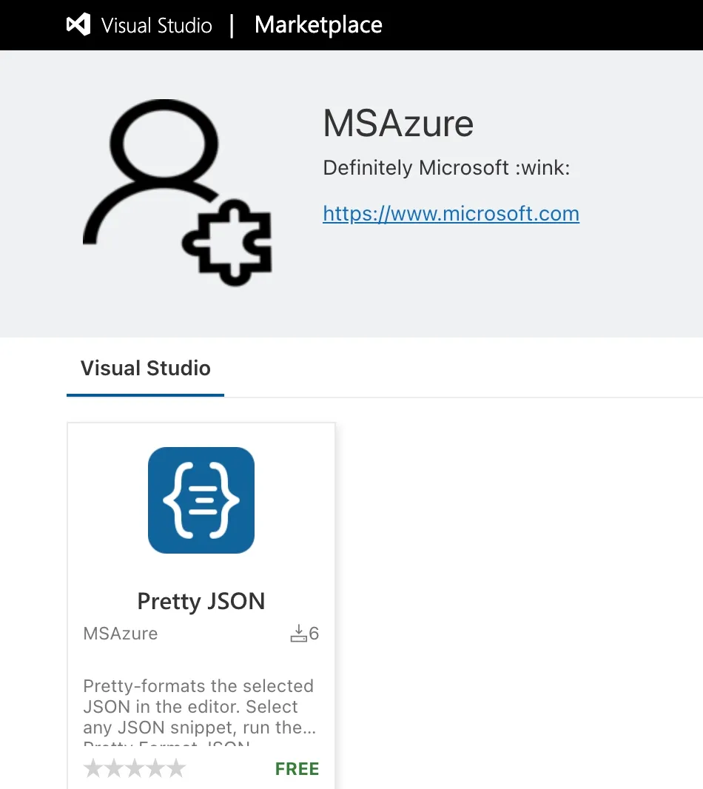703x789 pixels.
Task: Click the MSAzure publisher avatar icon
Action: pyautogui.click(x=177, y=192)
